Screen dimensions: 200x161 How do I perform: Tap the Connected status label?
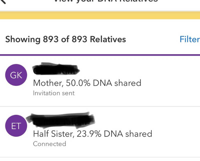[x=49, y=144]
